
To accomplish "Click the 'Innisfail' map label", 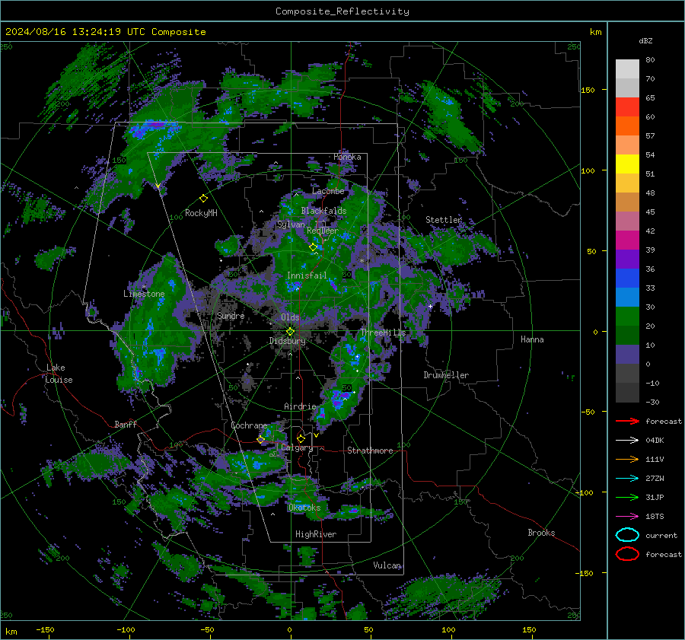I will tap(307, 275).
